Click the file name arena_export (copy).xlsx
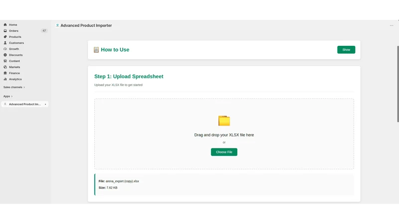This screenshot has height=224, width=399. pyautogui.click(x=122, y=181)
